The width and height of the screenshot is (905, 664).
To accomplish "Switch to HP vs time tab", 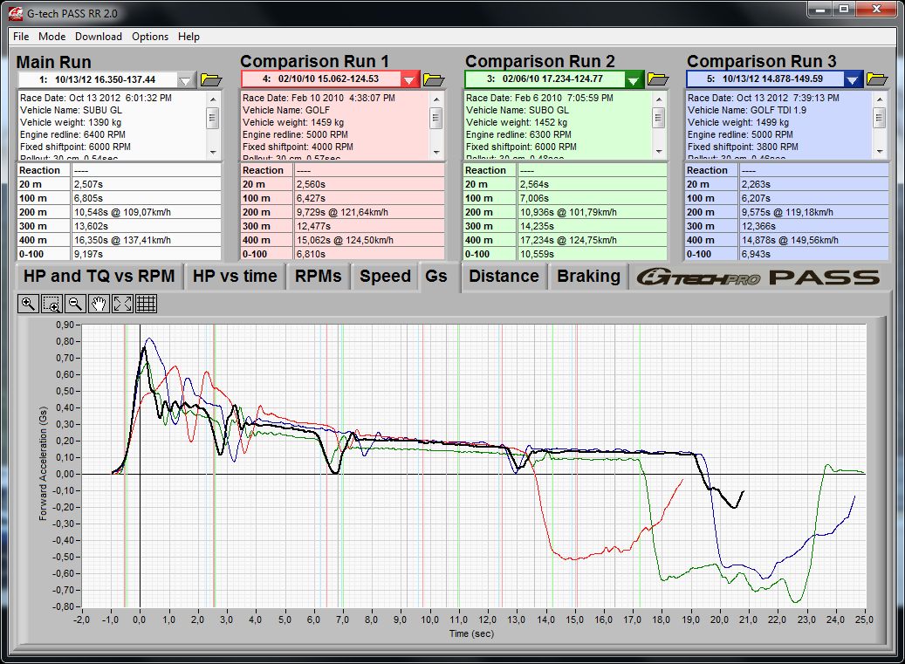I will [x=235, y=277].
